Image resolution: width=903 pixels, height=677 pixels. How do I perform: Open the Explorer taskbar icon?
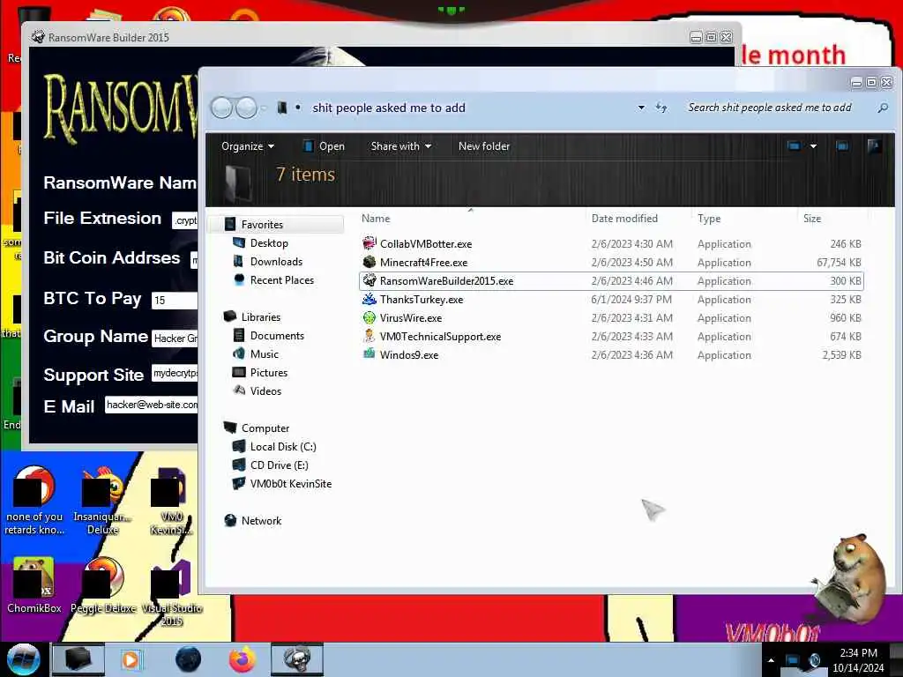pyautogui.click(x=78, y=659)
